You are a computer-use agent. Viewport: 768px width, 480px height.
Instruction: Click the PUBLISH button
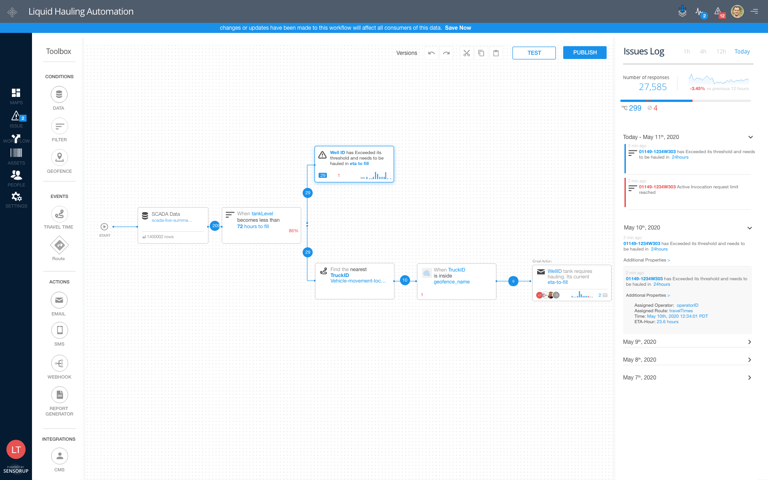point(585,53)
